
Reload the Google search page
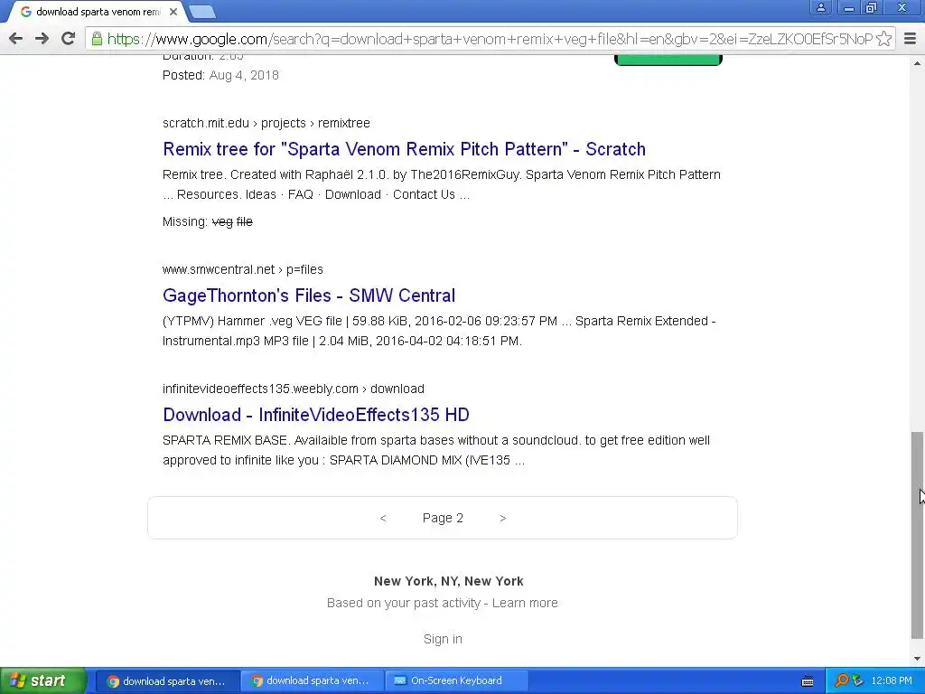(69, 39)
